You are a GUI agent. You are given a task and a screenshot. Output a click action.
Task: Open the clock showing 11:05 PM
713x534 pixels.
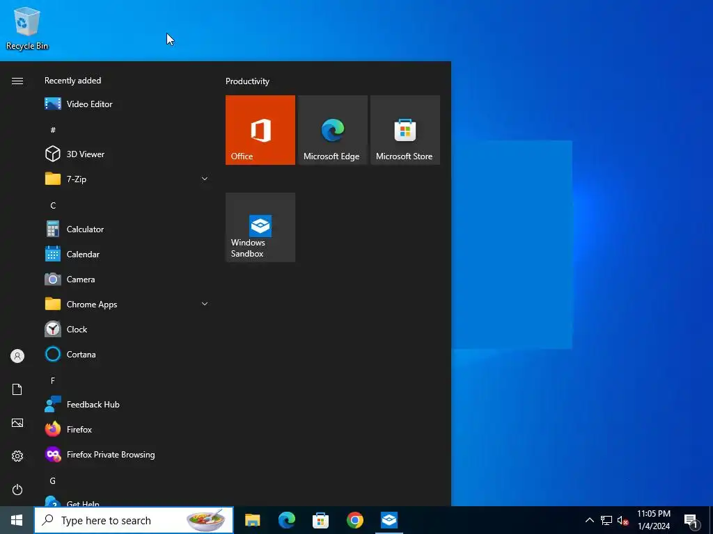point(653,520)
